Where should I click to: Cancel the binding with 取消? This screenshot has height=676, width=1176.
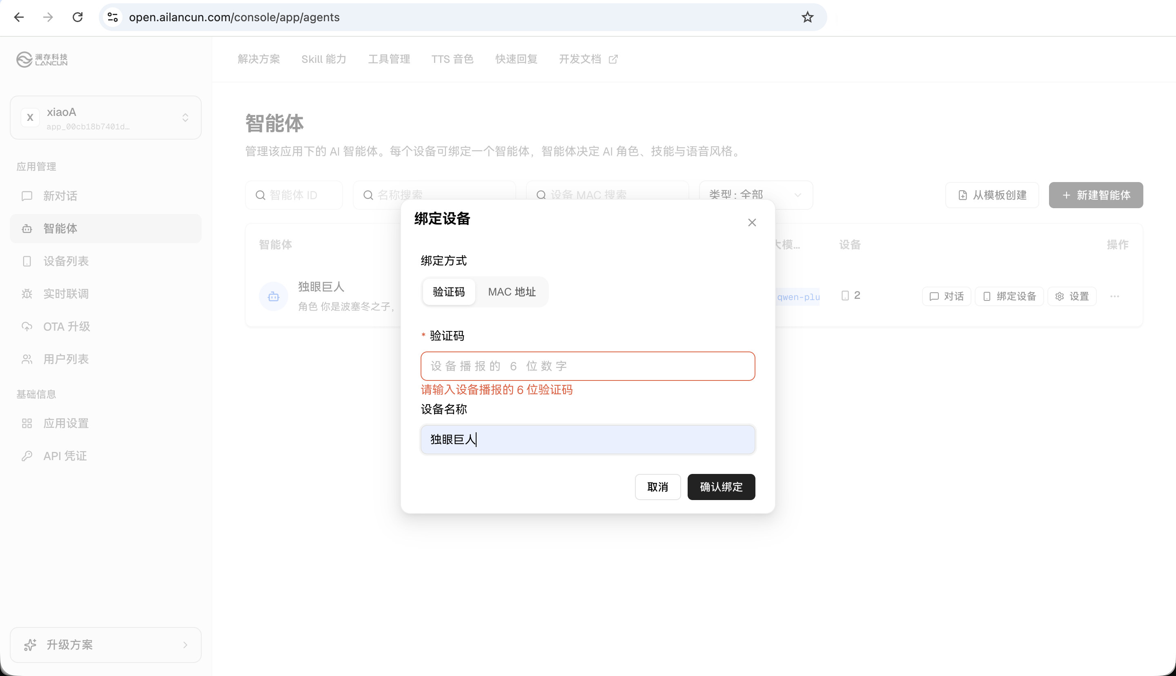point(657,487)
